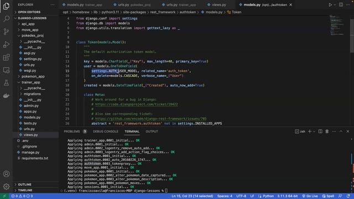The width and height of the screenshot is (354, 199).
Task: Click errors and warnings count in status bar
Action: [22, 196]
